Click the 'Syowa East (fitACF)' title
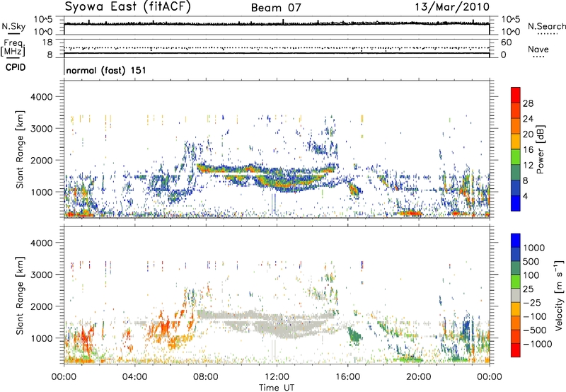The width and height of the screenshot is (566, 392). coord(128,7)
